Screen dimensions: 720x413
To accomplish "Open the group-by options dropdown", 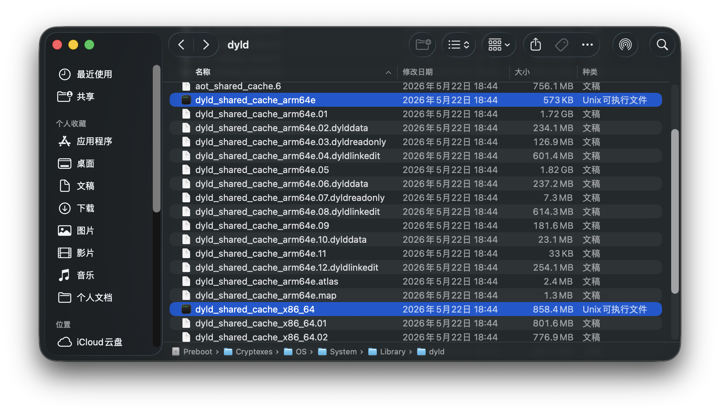I will click(x=499, y=45).
